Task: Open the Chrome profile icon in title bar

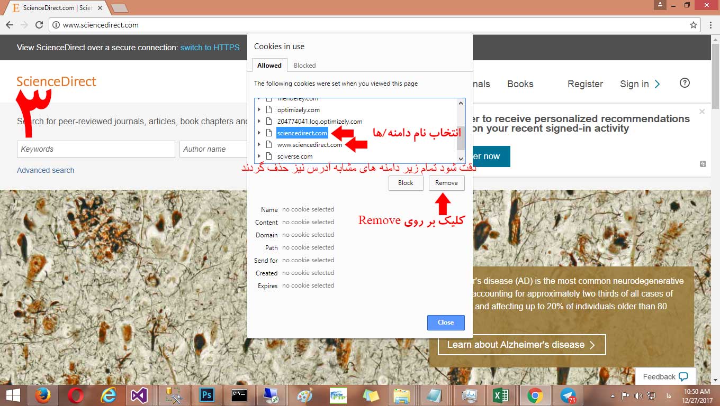Action: (x=659, y=5)
